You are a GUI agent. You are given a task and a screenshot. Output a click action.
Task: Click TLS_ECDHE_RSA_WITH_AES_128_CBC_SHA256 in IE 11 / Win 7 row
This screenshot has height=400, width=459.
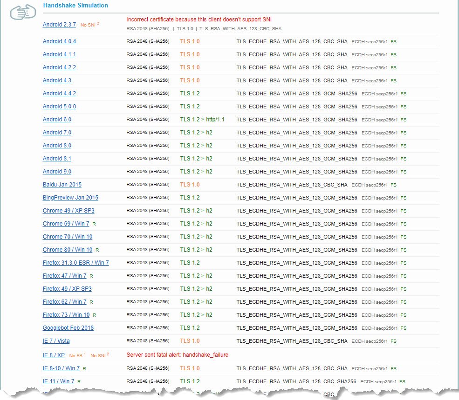point(296,381)
